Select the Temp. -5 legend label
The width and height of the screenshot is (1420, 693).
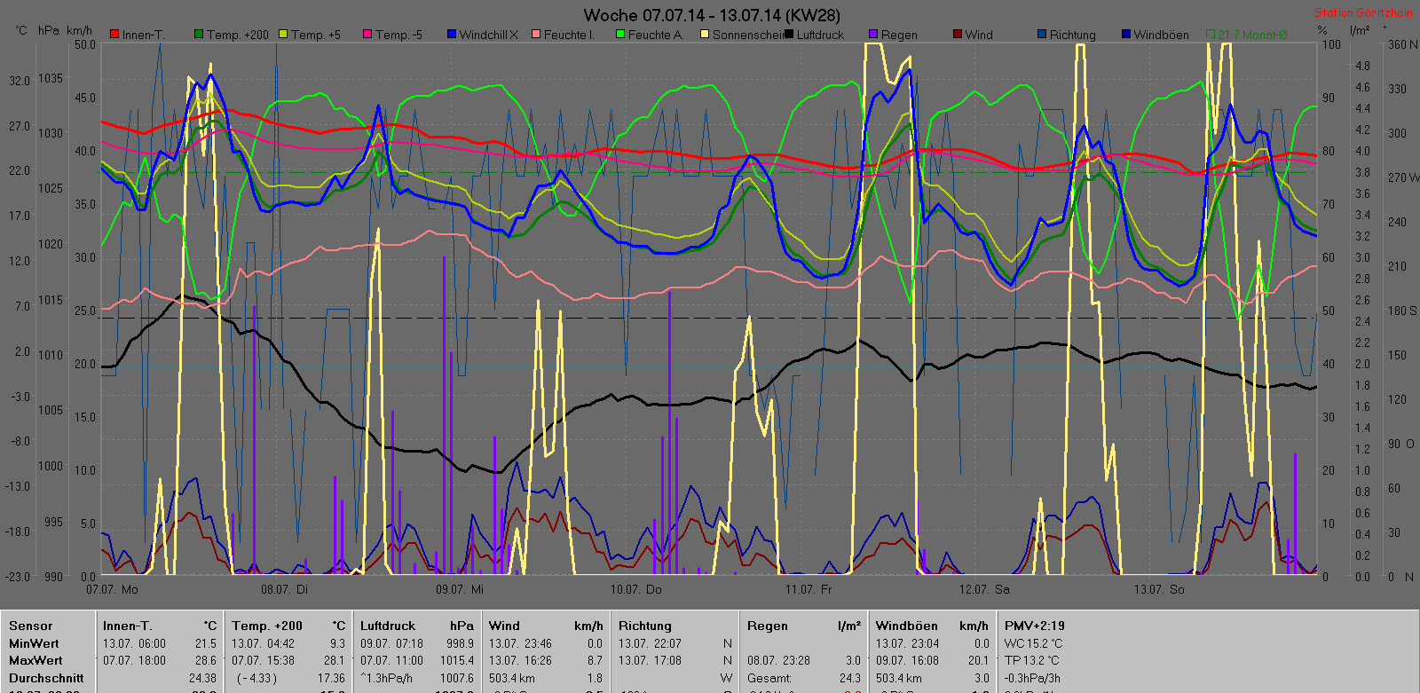click(x=398, y=35)
